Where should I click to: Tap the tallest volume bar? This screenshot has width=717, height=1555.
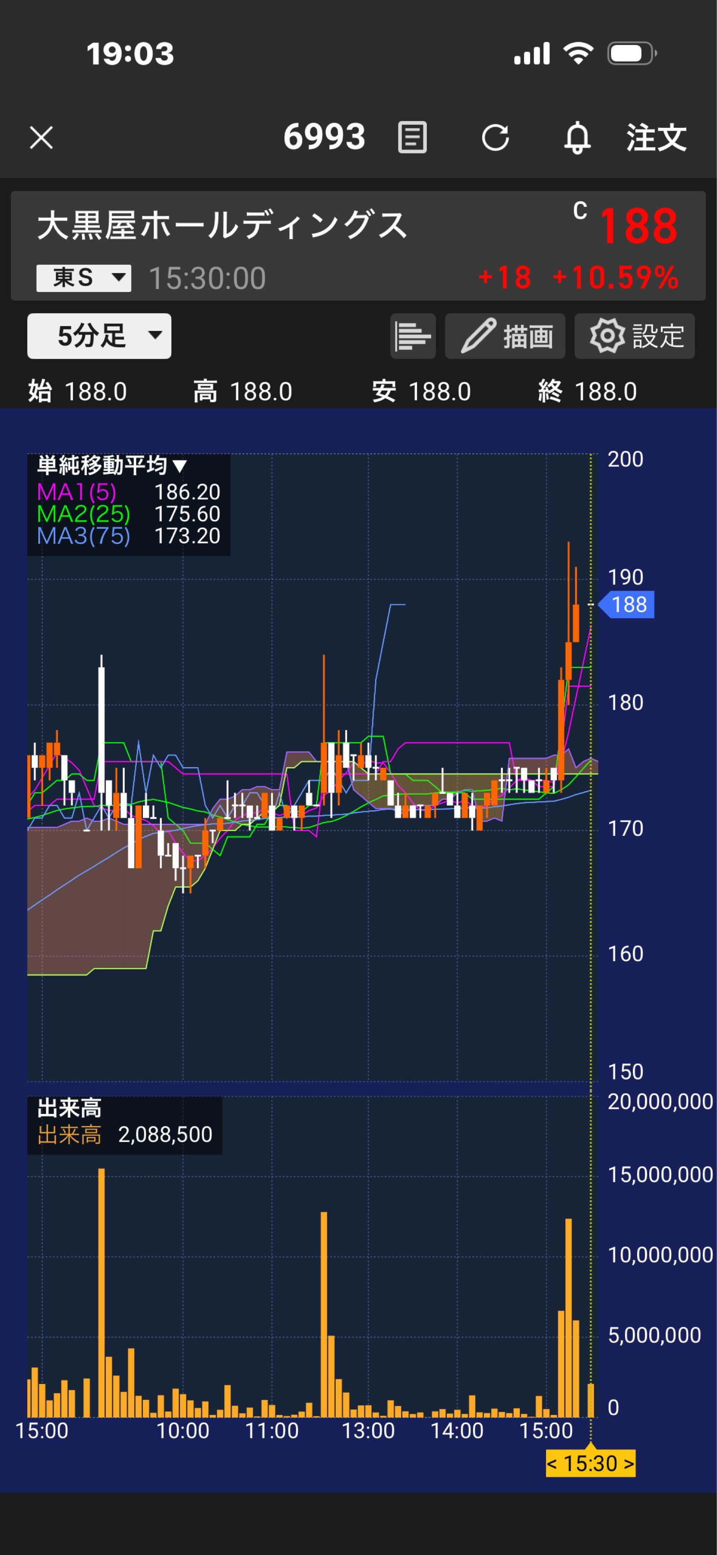(x=102, y=1268)
